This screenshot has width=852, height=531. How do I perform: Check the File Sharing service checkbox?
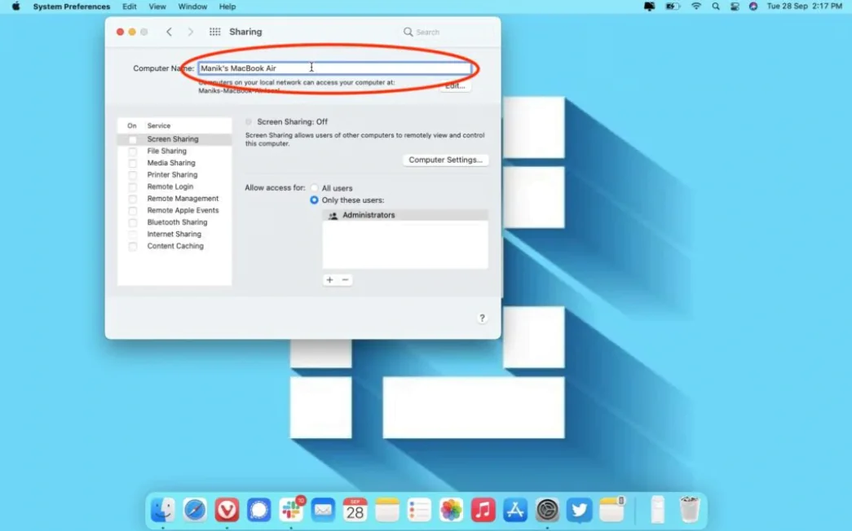[x=132, y=151]
